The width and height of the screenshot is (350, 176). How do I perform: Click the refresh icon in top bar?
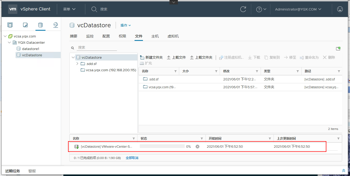(x=243, y=9)
